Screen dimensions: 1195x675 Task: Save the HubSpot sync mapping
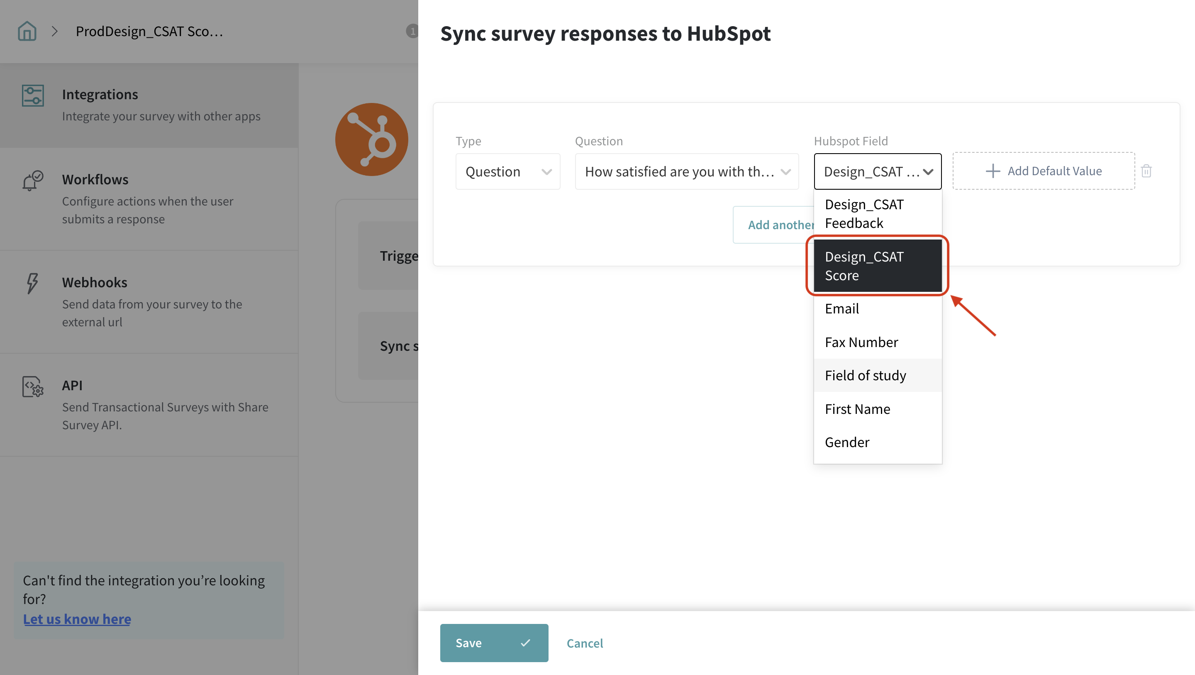pos(494,643)
